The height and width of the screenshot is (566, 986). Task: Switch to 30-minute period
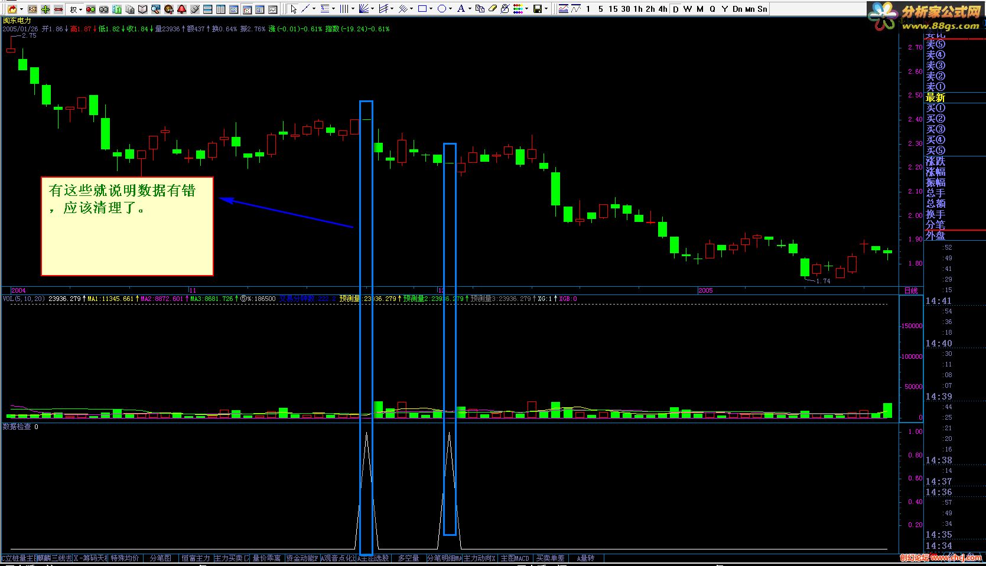pos(626,9)
